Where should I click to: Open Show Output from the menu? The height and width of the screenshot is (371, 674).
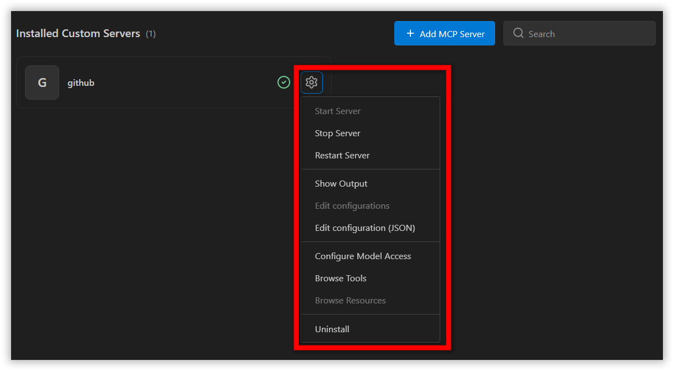(x=341, y=183)
